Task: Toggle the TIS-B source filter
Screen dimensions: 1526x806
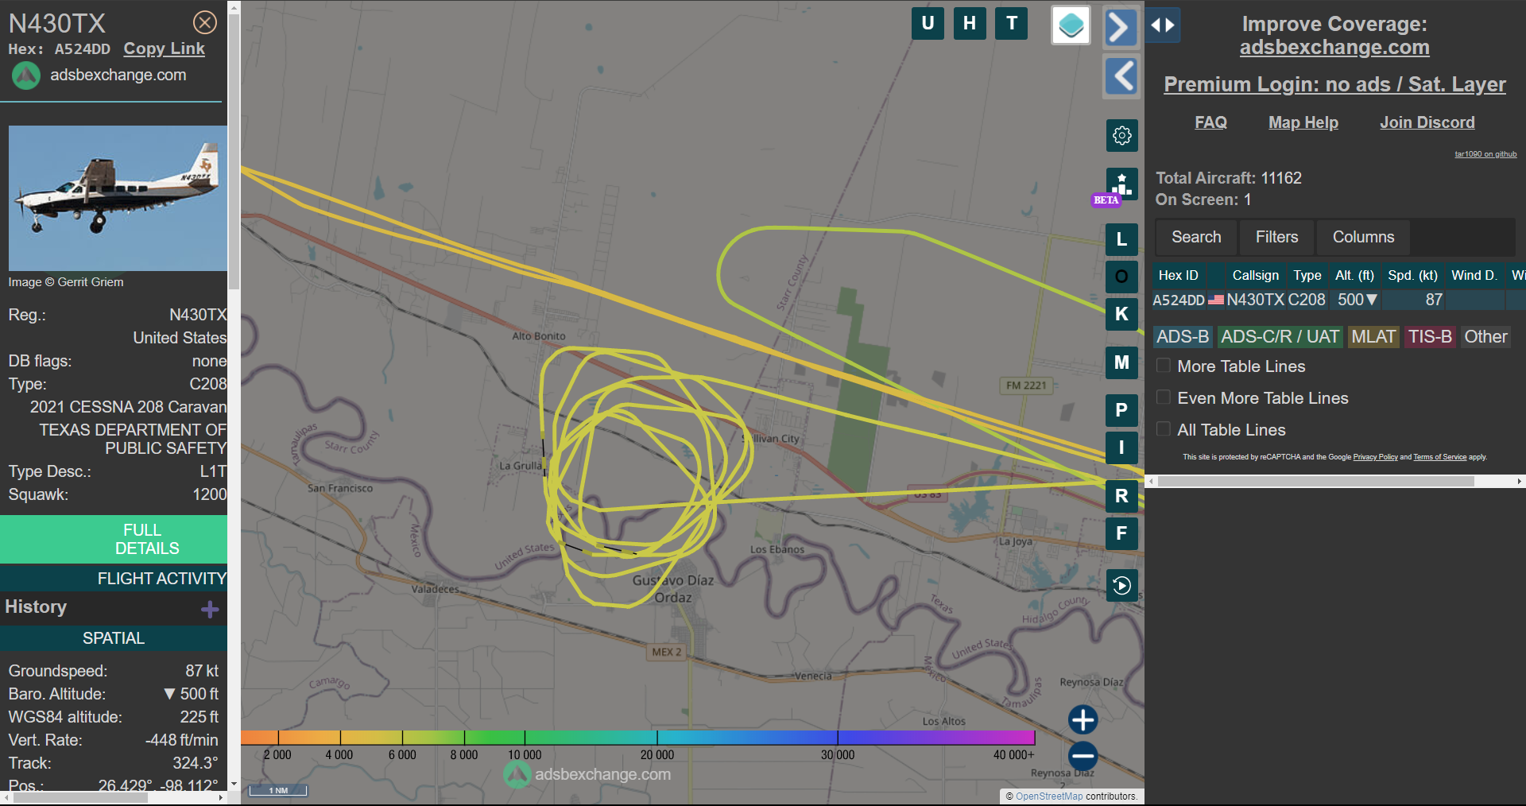Action: pyautogui.click(x=1430, y=337)
